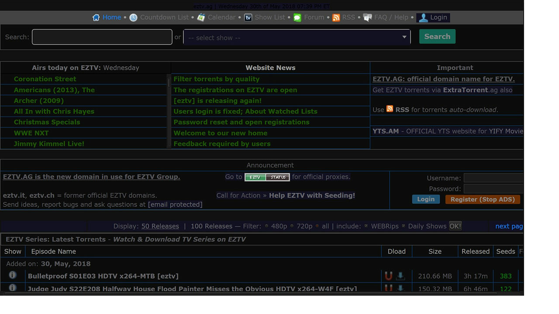Click the green Search button
The height and width of the screenshot is (314, 559).
click(437, 37)
